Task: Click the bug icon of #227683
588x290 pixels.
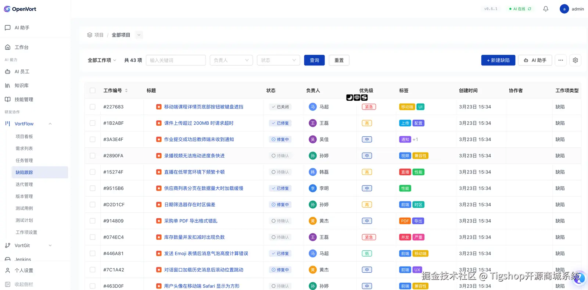Action: point(159,107)
